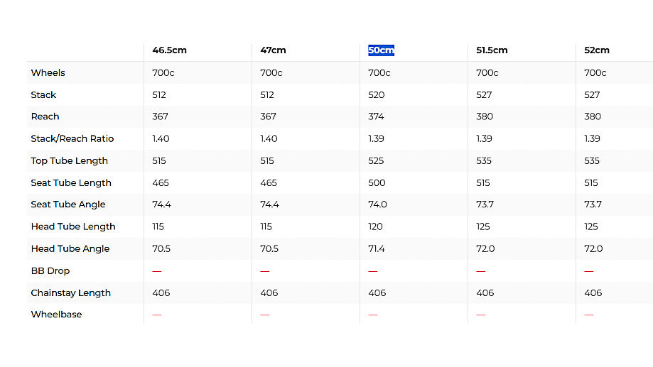Click the Head Tube Length label
The height and width of the screenshot is (367, 653).
coord(72,226)
